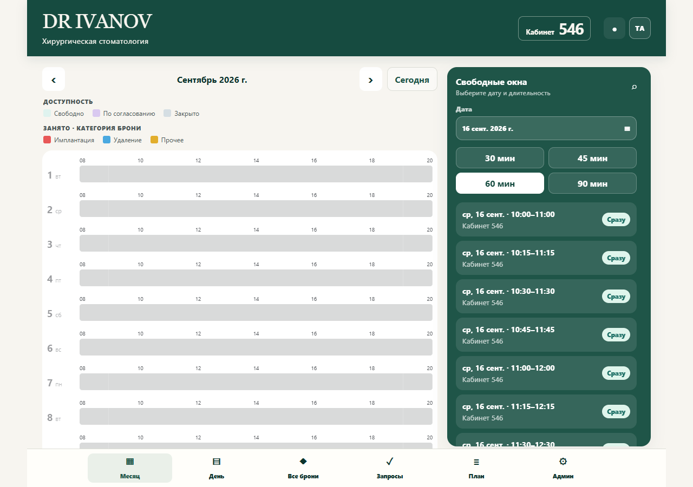Click the Имплантация red color swatch

coord(47,140)
